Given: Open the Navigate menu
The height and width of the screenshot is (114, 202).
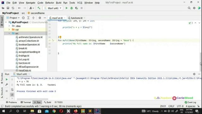Looking at the screenshot, I should pyautogui.click(x=31, y=3).
